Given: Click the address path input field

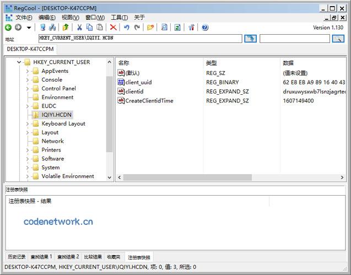Looking at the screenshot, I should click(x=140, y=38).
